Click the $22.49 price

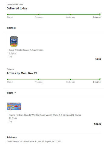point(98,124)
